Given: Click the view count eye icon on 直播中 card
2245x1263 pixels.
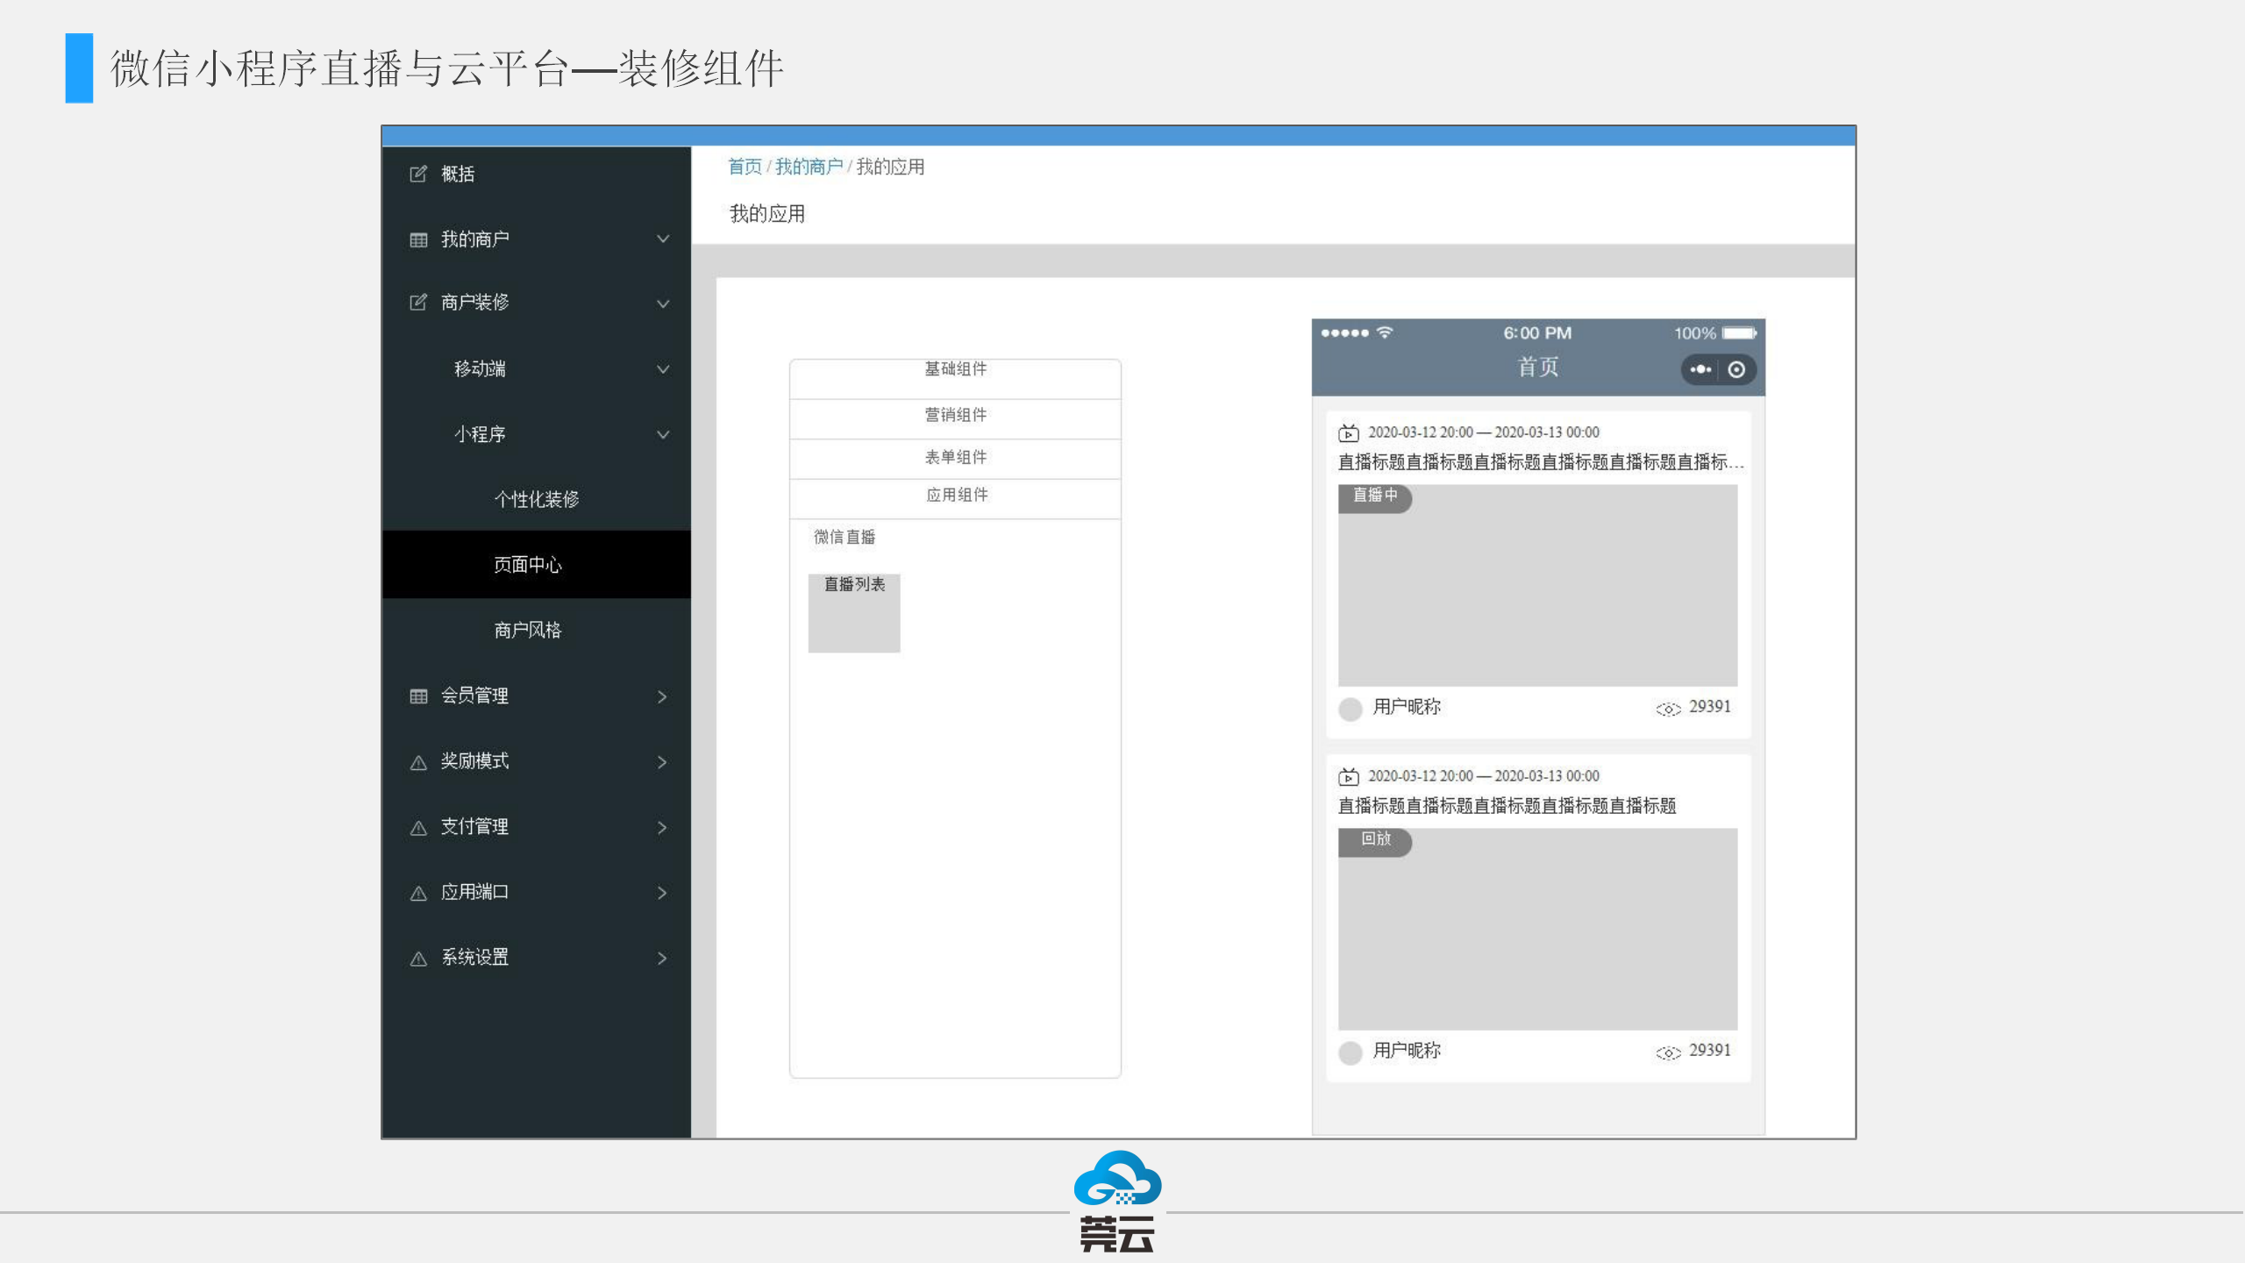Looking at the screenshot, I should coord(1667,709).
